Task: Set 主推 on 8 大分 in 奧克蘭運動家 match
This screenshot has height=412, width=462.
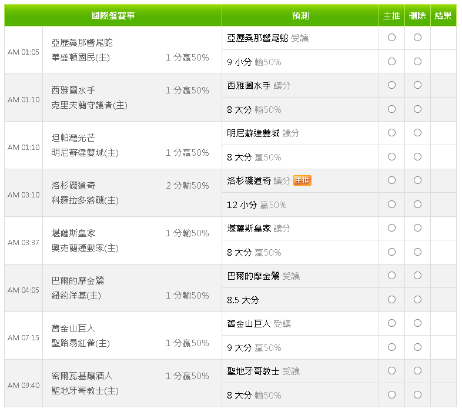Action: 391,252
